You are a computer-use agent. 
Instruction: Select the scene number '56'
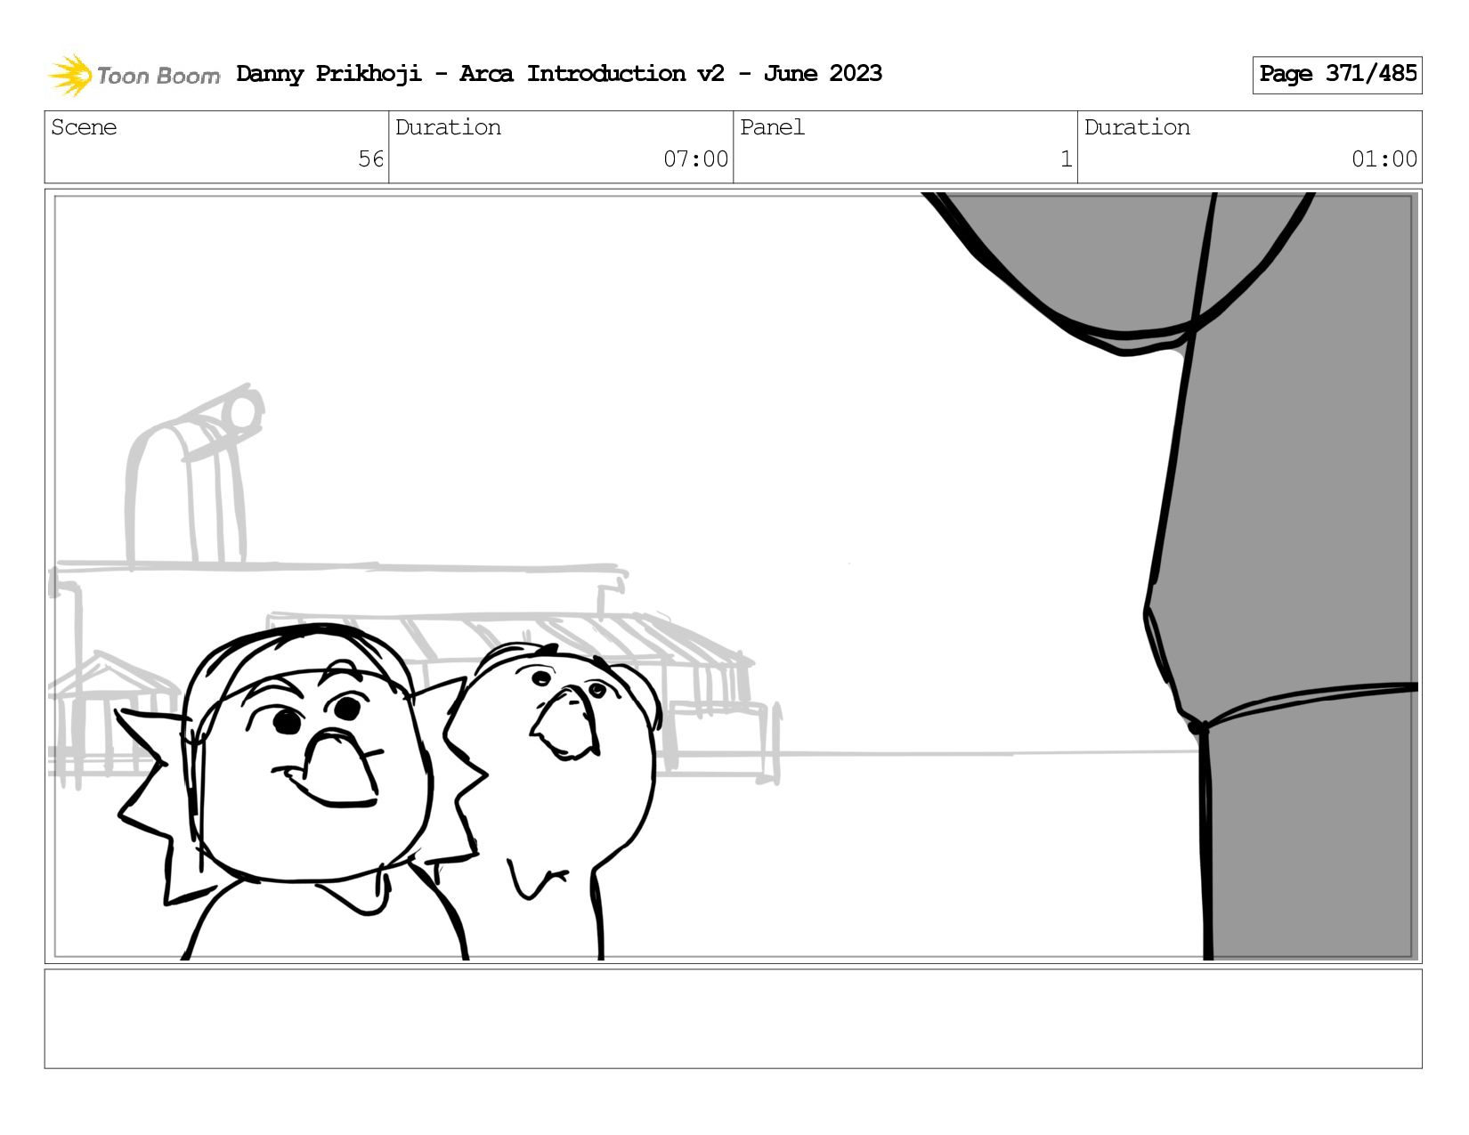[370, 159]
